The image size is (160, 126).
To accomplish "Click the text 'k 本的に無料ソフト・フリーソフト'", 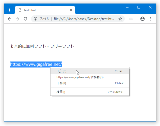I will point(42,46).
